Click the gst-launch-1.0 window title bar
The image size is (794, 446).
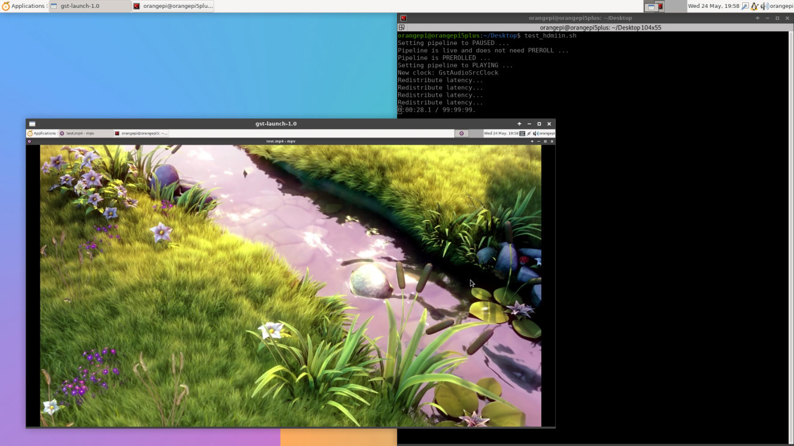(276, 124)
